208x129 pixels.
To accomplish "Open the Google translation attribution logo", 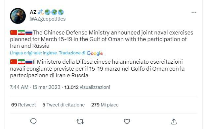I will pyautogui.click(x=95, y=53).
